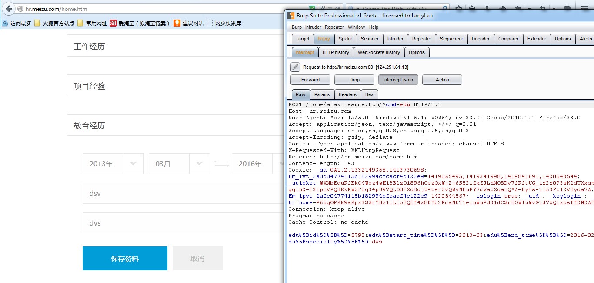Open the main Options tab
The image size is (594, 283).
(x=563, y=39)
